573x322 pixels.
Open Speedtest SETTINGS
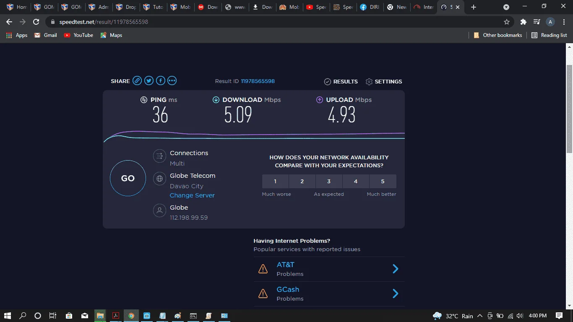click(384, 81)
